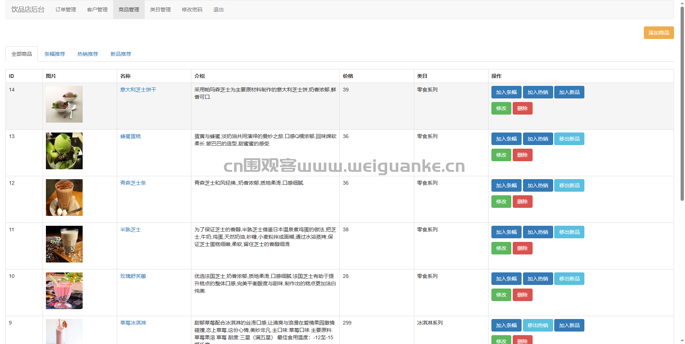The height and width of the screenshot is (344, 685).
Task: Open 客户管理 in the top navigation
Action: pos(97,10)
